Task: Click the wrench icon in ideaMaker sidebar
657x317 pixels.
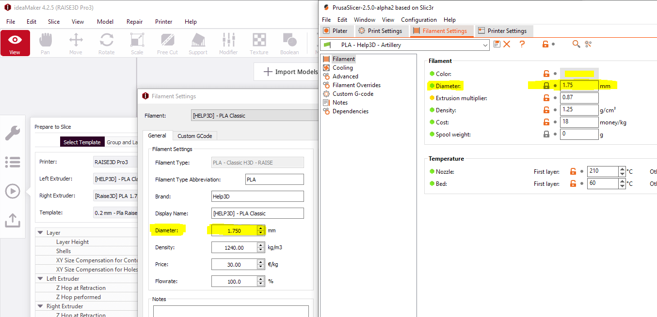Action: (13, 133)
